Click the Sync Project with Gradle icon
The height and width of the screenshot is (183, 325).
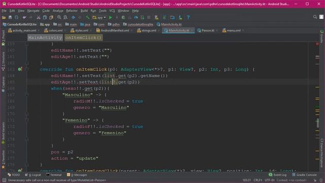point(165,18)
